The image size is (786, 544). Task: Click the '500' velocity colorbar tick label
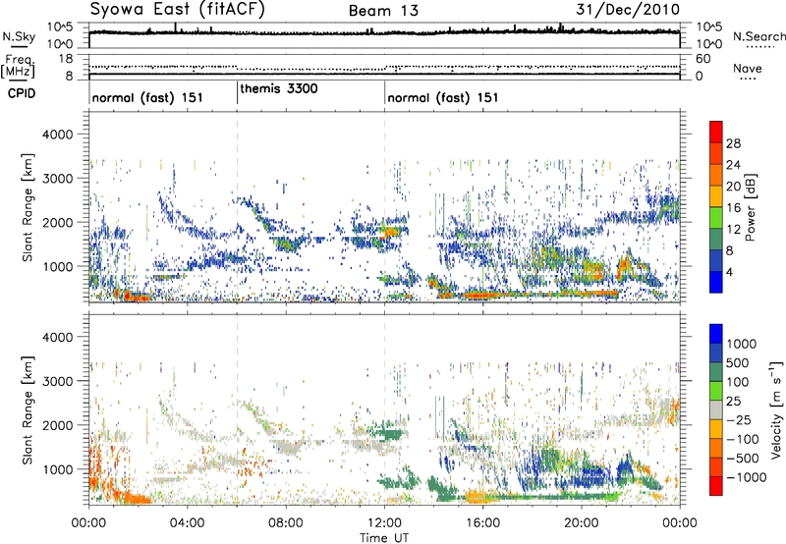(738, 363)
